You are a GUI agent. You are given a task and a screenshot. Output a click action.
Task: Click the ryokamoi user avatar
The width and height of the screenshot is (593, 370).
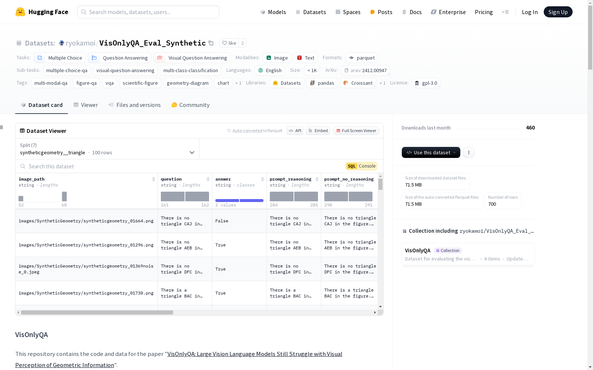pos(62,43)
